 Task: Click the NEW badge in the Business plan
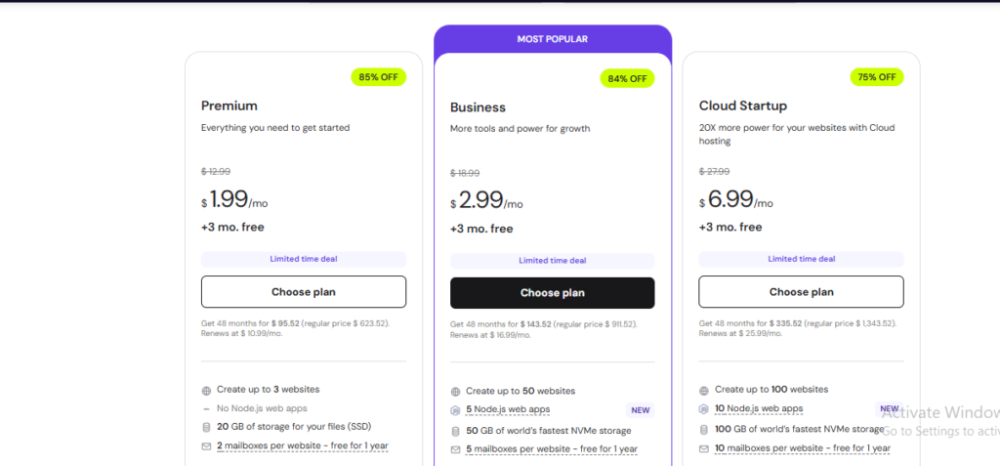640,410
